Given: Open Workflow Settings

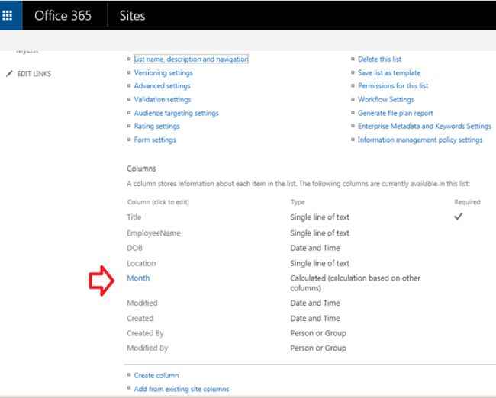Looking at the screenshot, I should [386, 100].
